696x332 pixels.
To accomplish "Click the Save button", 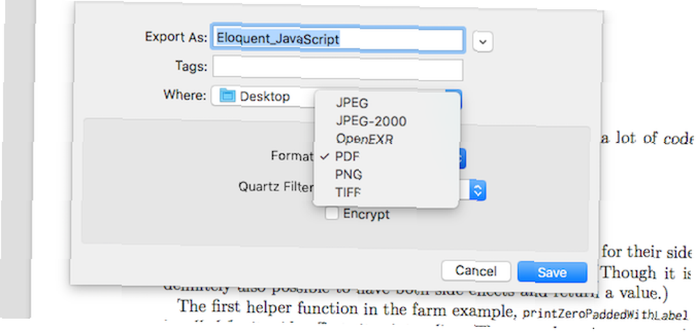I will [x=552, y=272].
